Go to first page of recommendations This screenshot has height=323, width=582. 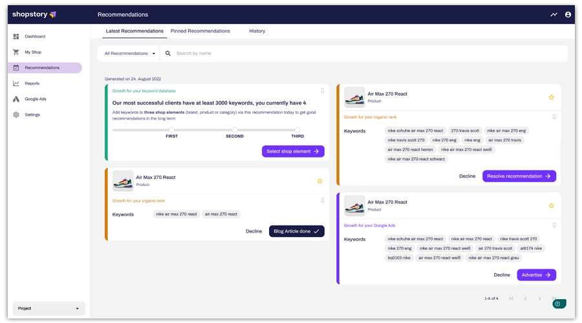(512, 298)
